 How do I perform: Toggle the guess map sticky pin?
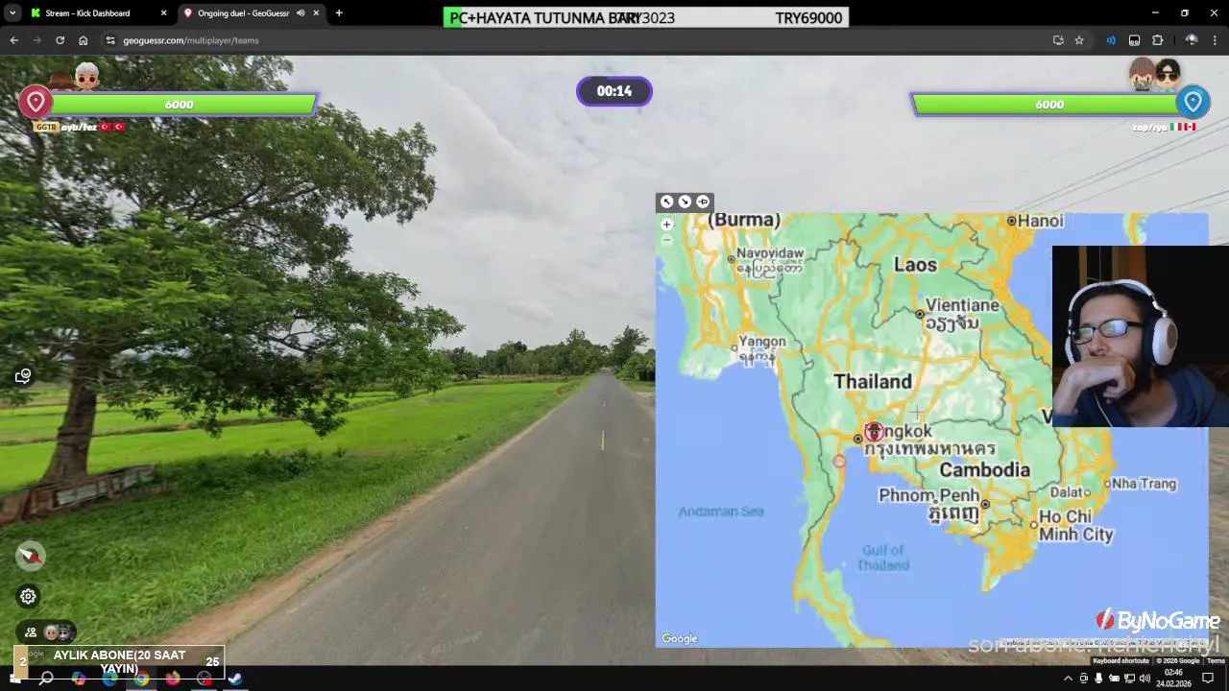703,202
